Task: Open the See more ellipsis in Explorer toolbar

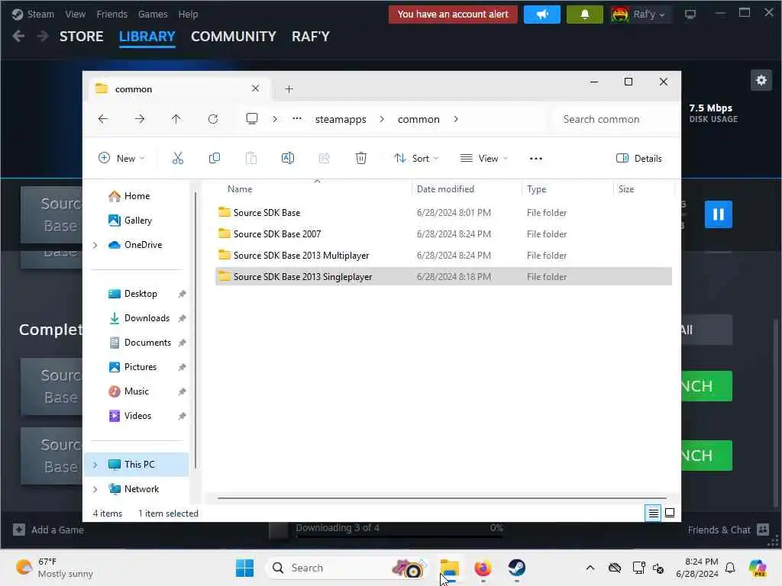Action: click(x=535, y=159)
